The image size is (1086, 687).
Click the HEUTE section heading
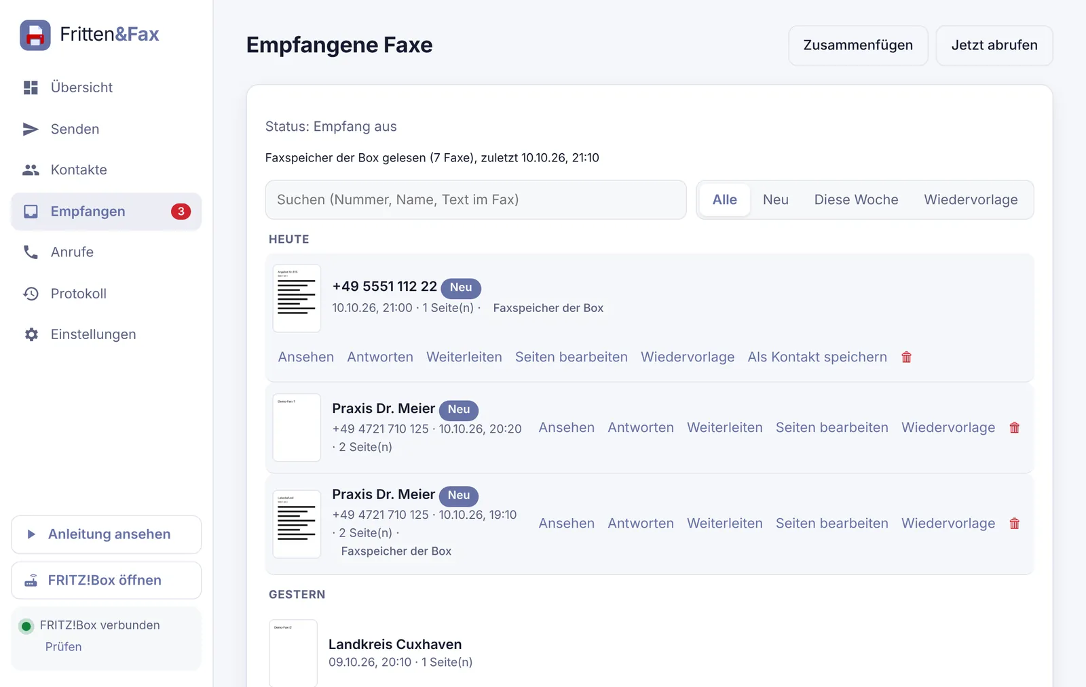click(288, 239)
